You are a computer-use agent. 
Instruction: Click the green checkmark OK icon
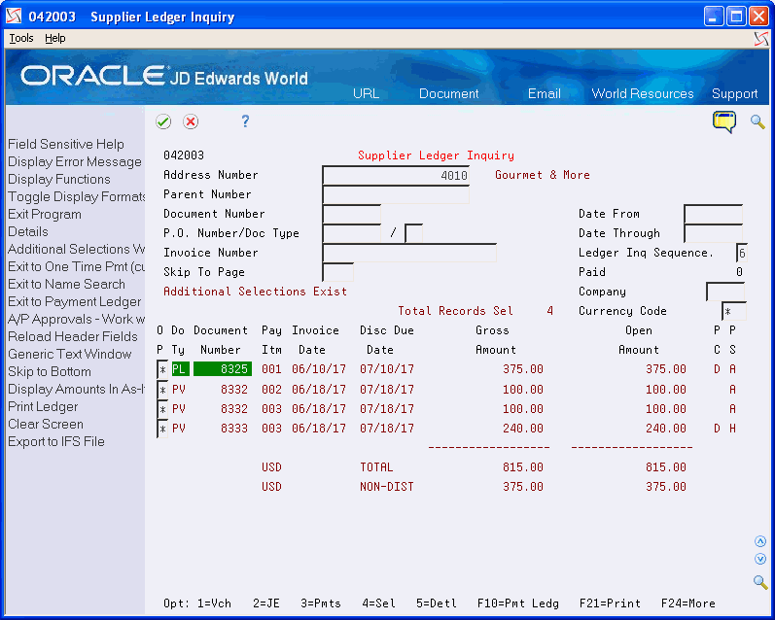[x=163, y=121]
